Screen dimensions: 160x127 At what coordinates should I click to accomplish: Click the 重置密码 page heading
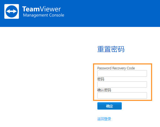click(x=111, y=49)
